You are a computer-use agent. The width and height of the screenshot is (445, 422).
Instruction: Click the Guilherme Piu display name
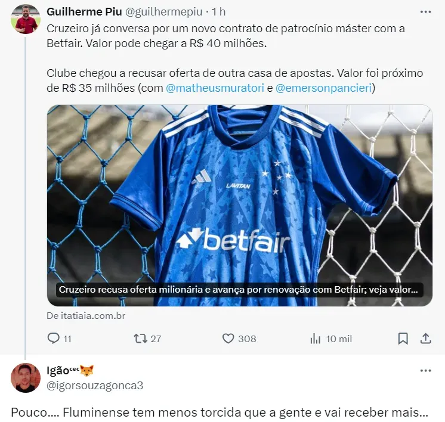(84, 12)
